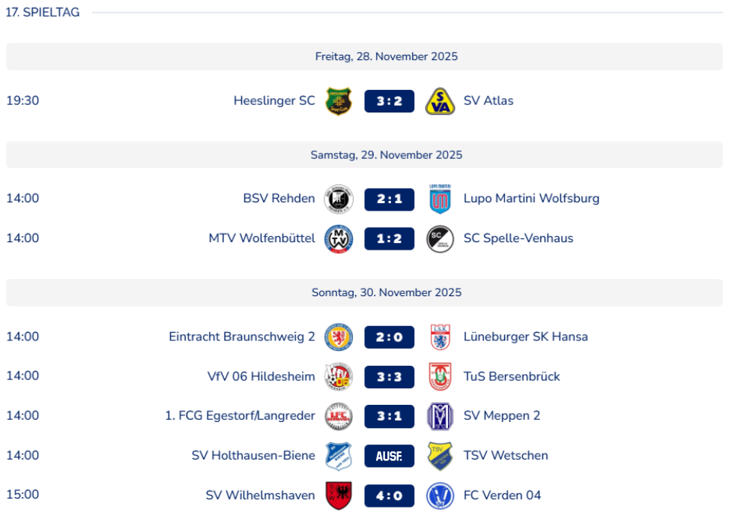Click the Eintracht Braunschweig 2 lion crest

click(339, 337)
